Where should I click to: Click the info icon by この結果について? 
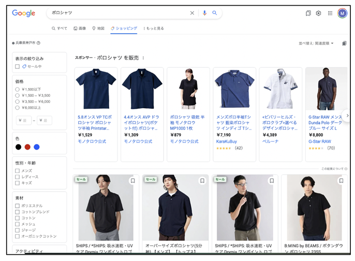coord(346,169)
